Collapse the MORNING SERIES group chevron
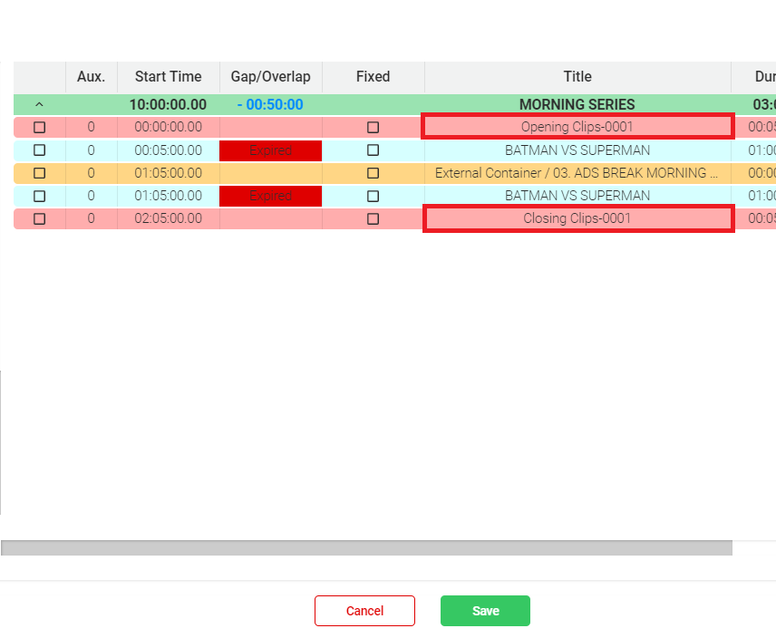This screenshot has width=776, height=638. tap(39, 105)
